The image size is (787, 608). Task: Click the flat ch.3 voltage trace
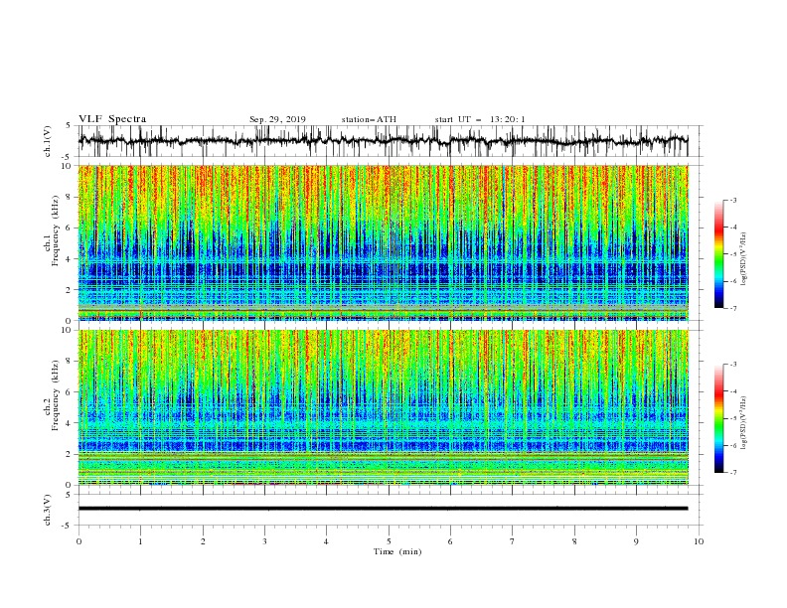coord(384,509)
